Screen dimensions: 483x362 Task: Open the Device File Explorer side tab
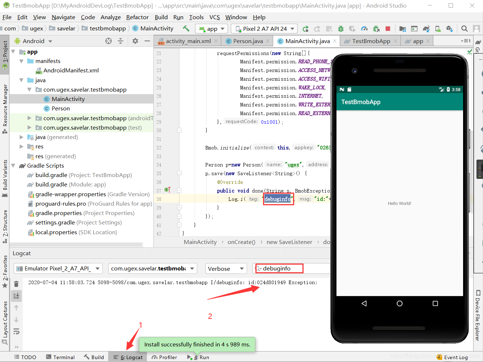click(x=478, y=315)
